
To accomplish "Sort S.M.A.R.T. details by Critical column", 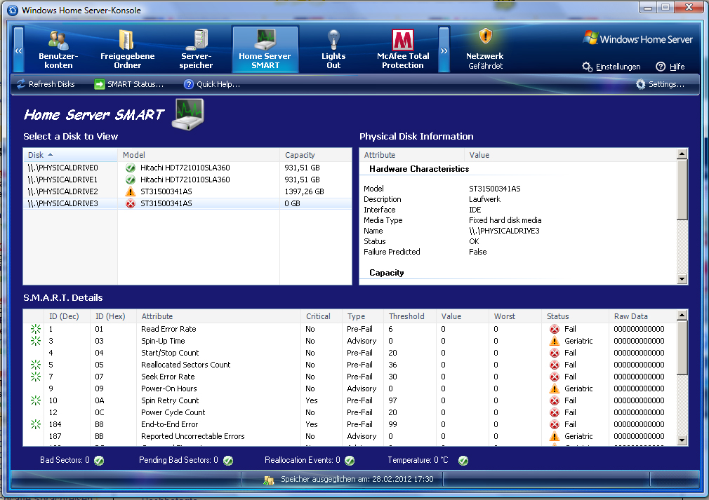I will [322, 316].
